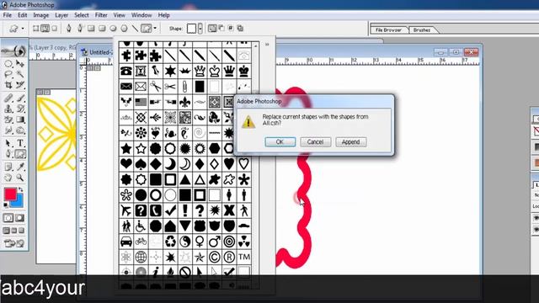Open the Help menu

[x=163, y=15]
